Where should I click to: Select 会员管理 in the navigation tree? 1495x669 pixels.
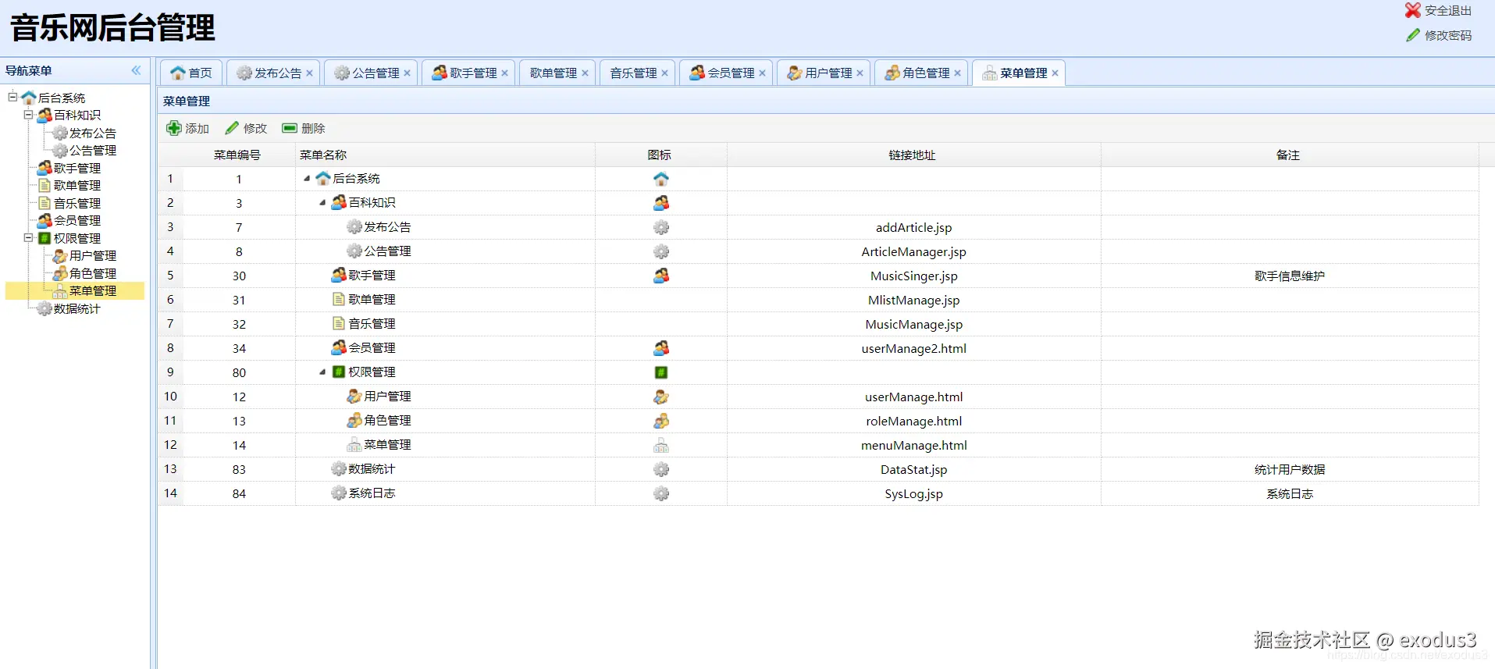[77, 221]
